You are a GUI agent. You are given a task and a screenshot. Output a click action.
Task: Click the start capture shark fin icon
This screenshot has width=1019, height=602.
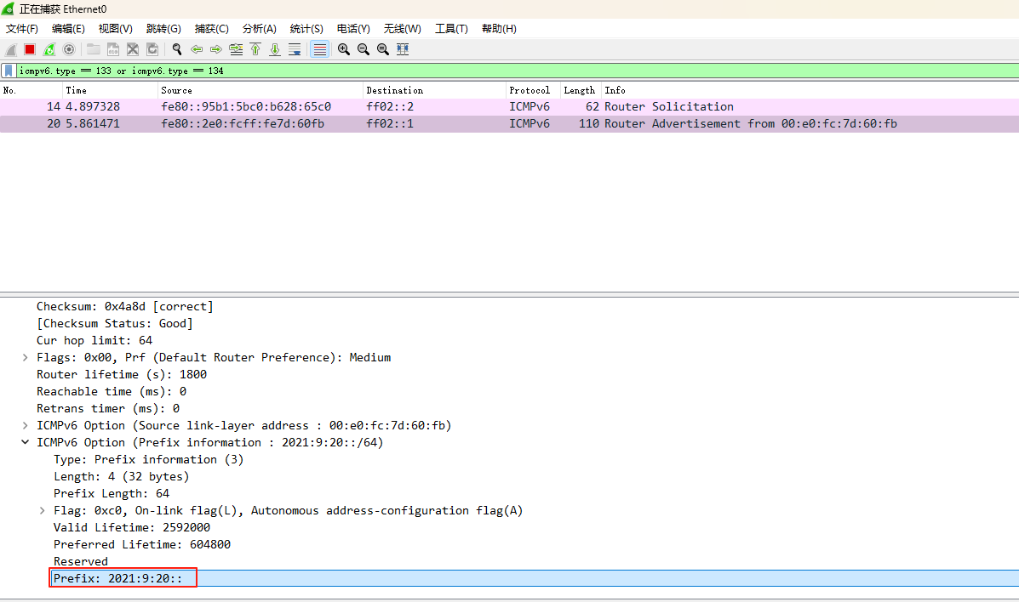[11, 49]
